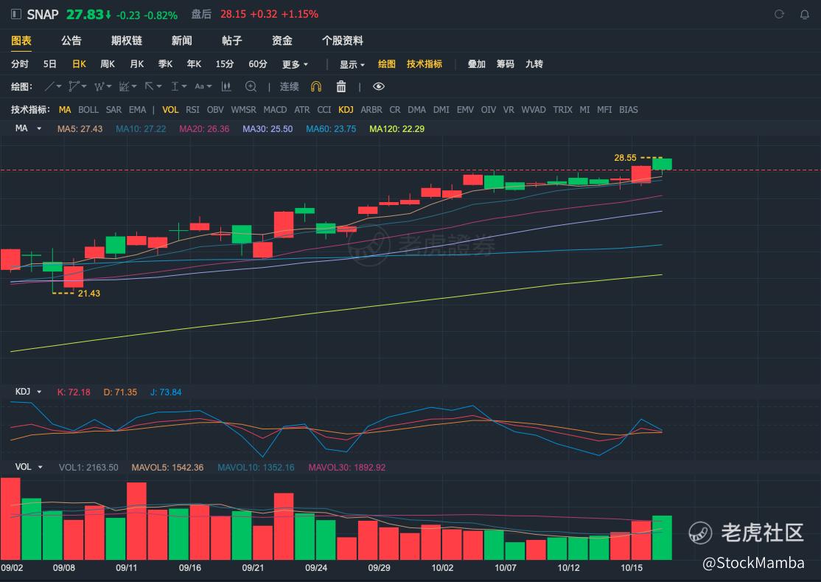The image size is (821, 582).
Task: Expand the KDJ indicator panel dropdown
Action: pos(39,392)
